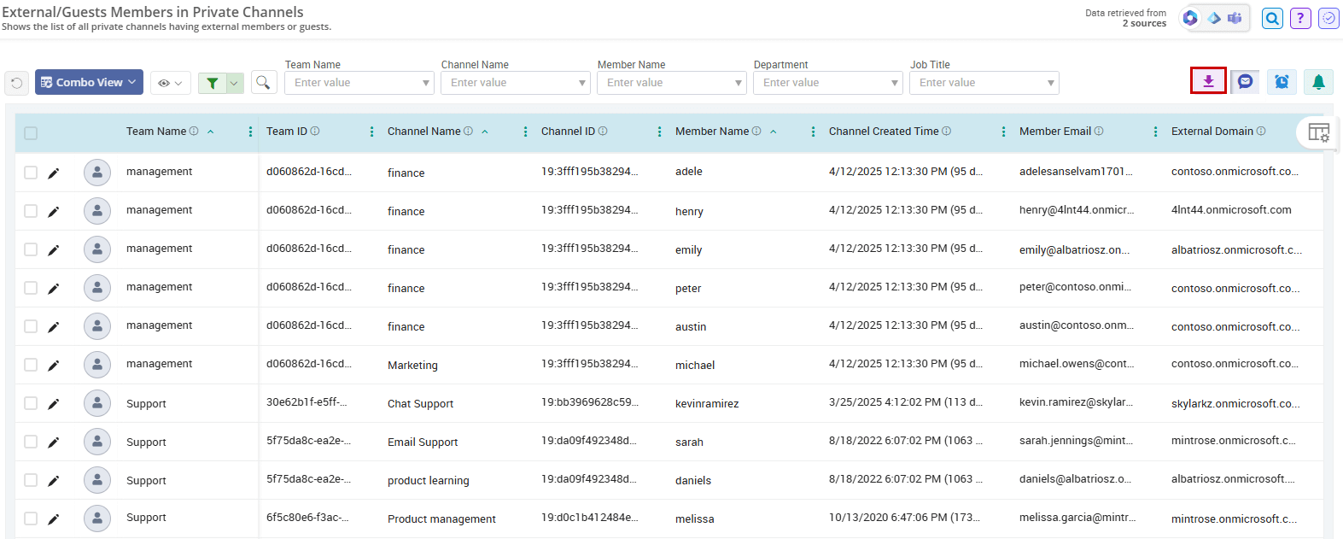Viewport: 1343px width, 539px height.
Task: Click the magnifier icon beside the filter
Action: coord(263,82)
